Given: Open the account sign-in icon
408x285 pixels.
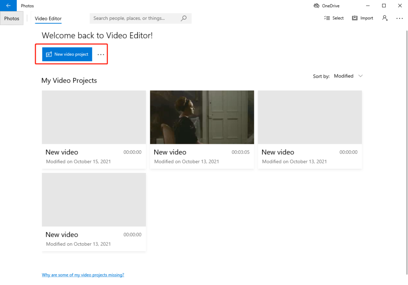Looking at the screenshot, I should click(384, 18).
